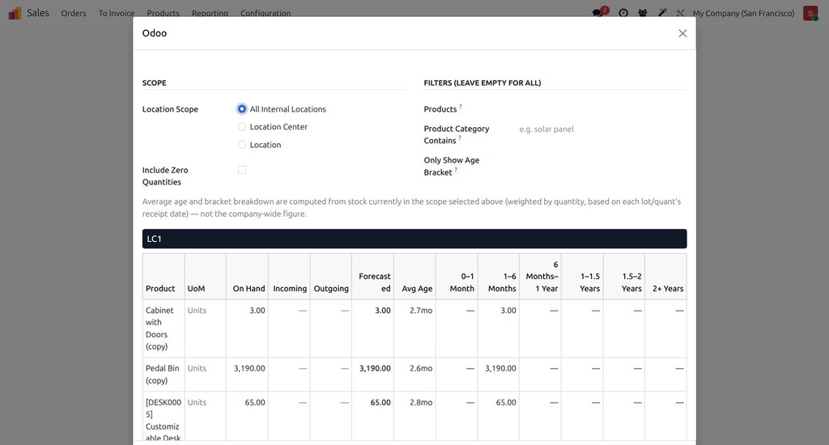
Task: Click the 2+ Years column header
Action: tap(665, 277)
